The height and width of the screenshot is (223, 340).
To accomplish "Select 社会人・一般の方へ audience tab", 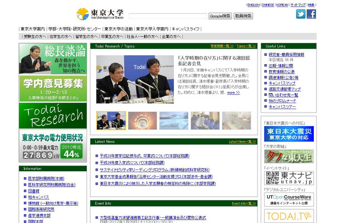I will point(143,37).
